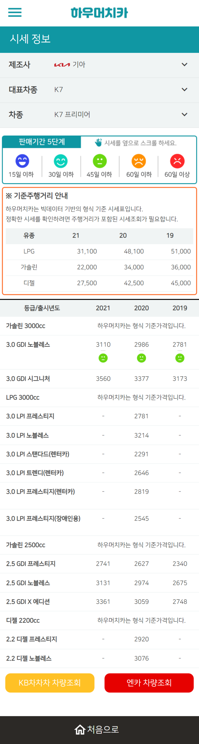This screenshot has width=199, height=744.
Task: Click green face under 2021 price 3110
Action: [x=103, y=358]
